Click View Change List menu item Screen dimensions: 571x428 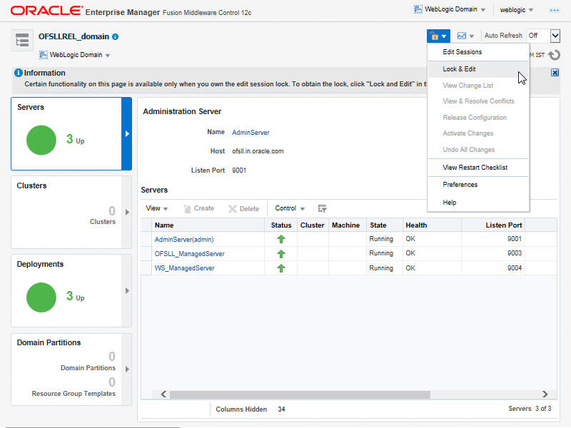pos(477,86)
